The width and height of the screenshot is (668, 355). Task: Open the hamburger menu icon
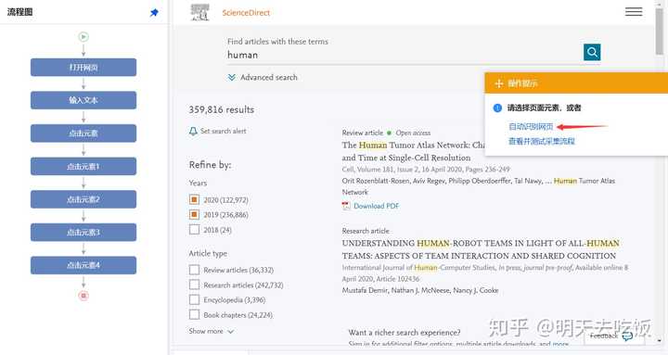[x=634, y=12]
